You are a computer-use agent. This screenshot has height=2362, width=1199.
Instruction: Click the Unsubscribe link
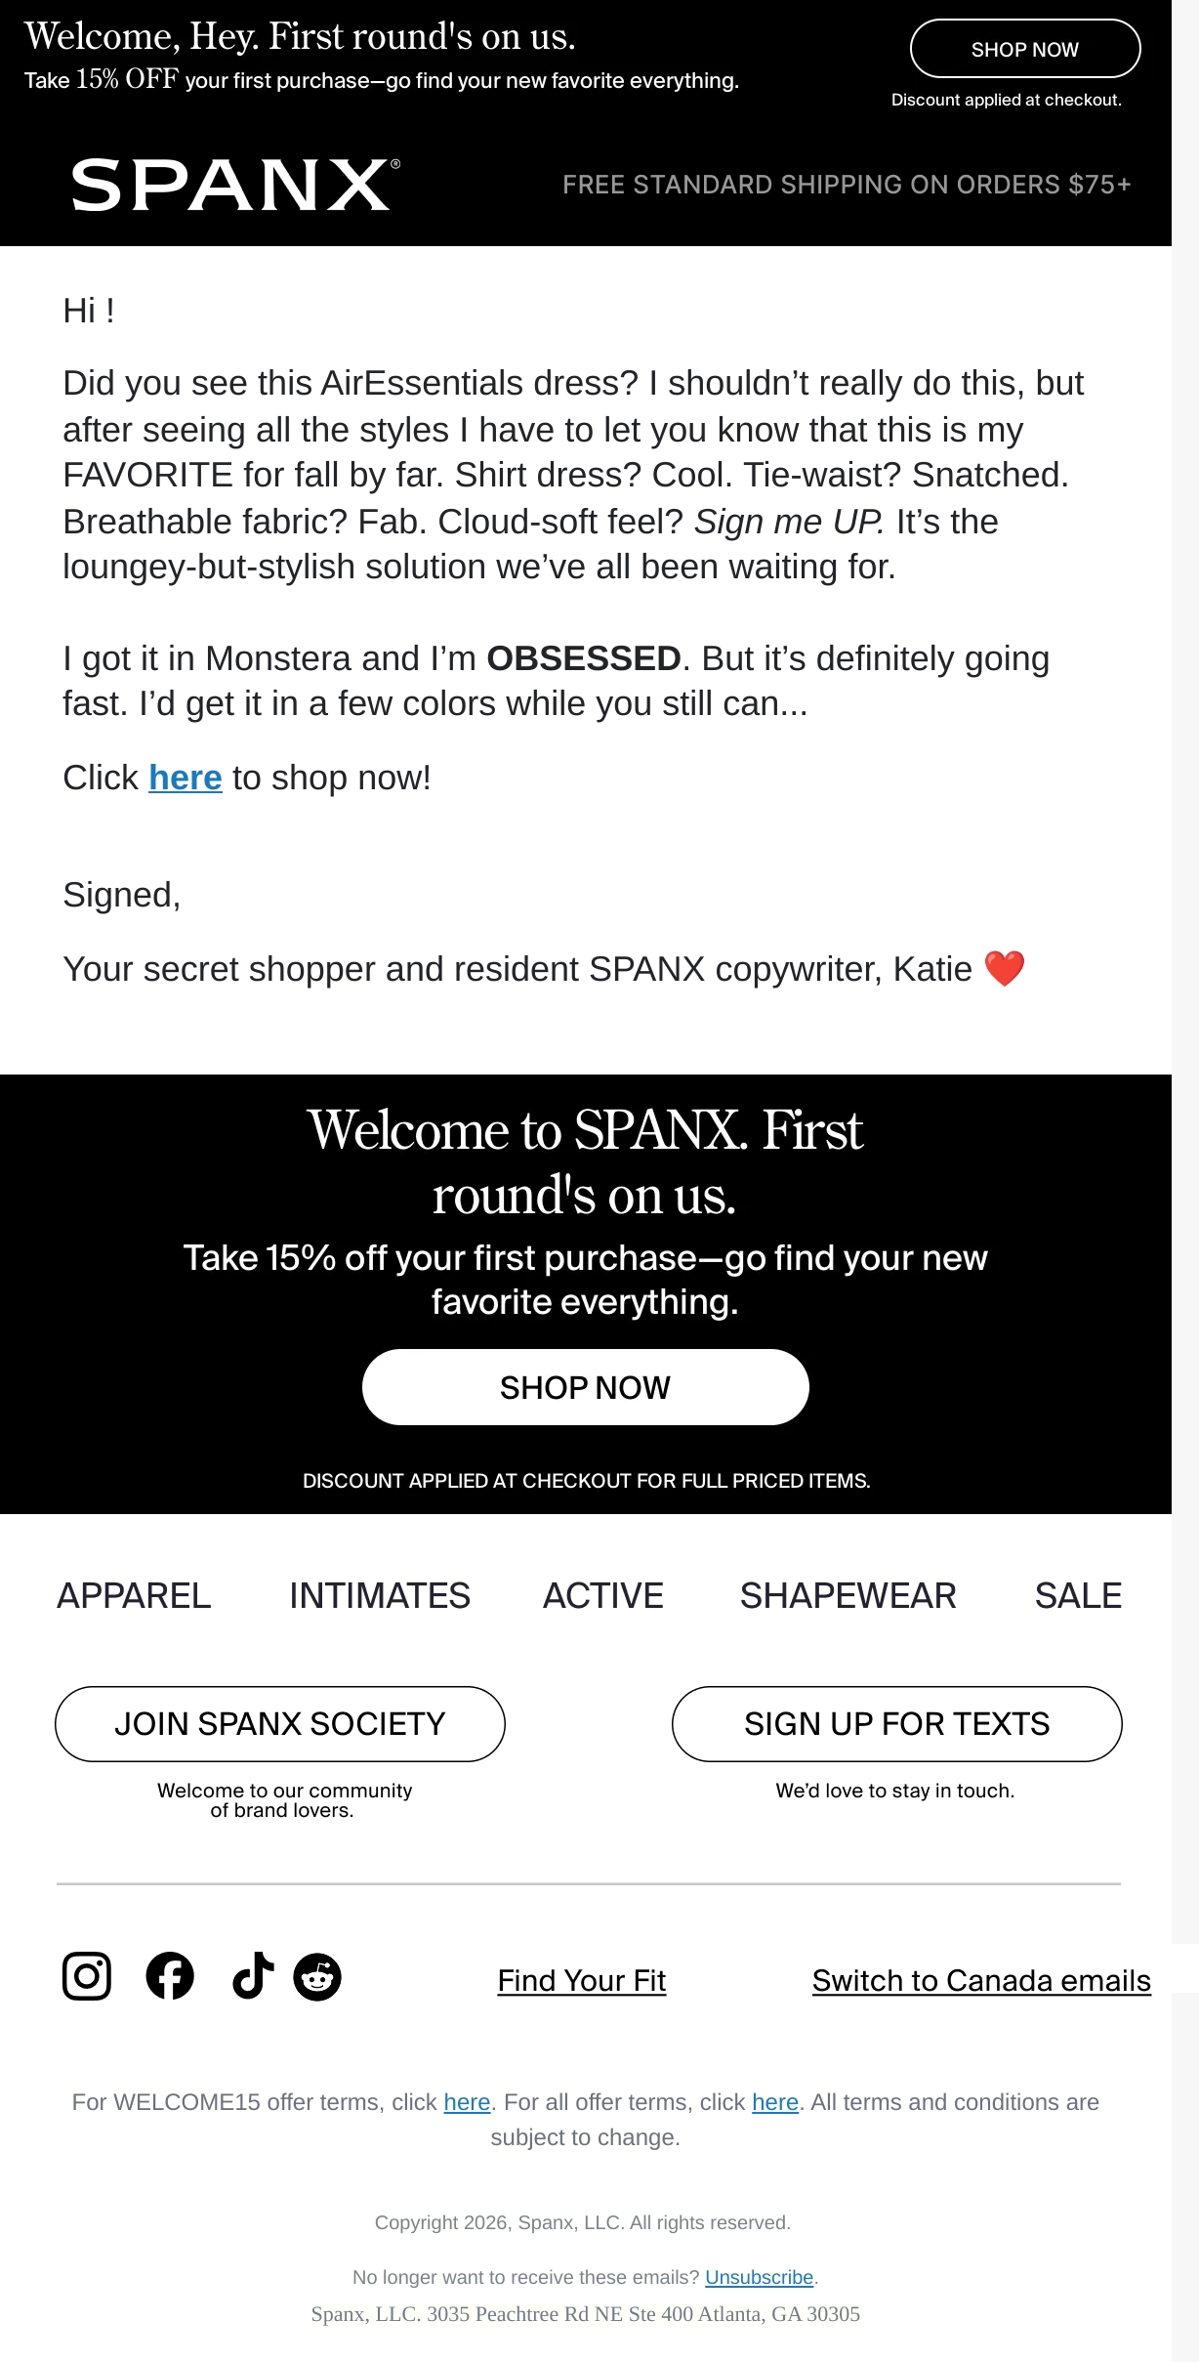coord(760,2277)
